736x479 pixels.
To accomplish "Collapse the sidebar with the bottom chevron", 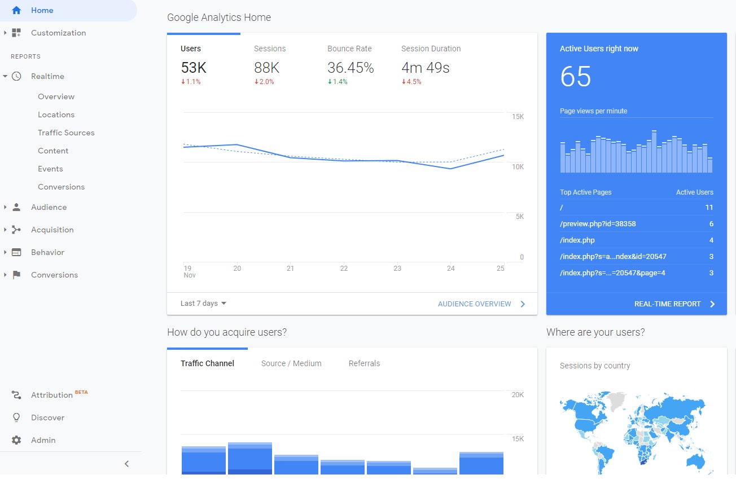I will [x=126, y=464].
